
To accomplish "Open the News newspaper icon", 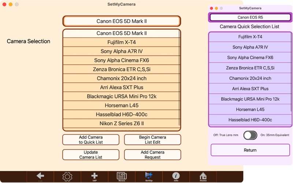I will (x=122, y=176).
